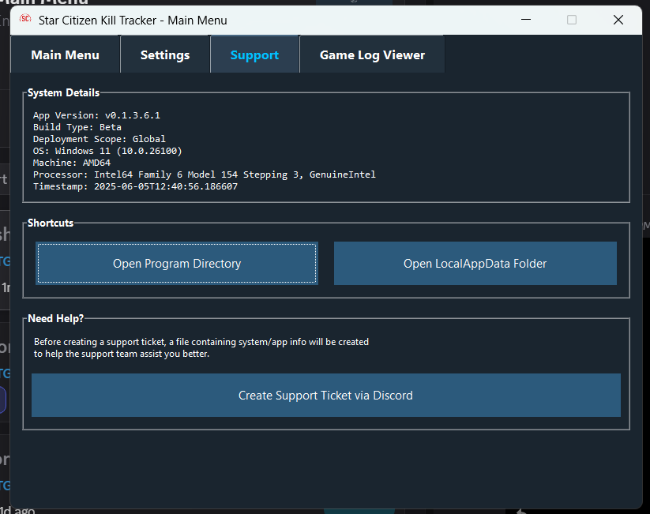650x514 pixels.
Task: Click the window title text
Action: (x=133, y=21)
